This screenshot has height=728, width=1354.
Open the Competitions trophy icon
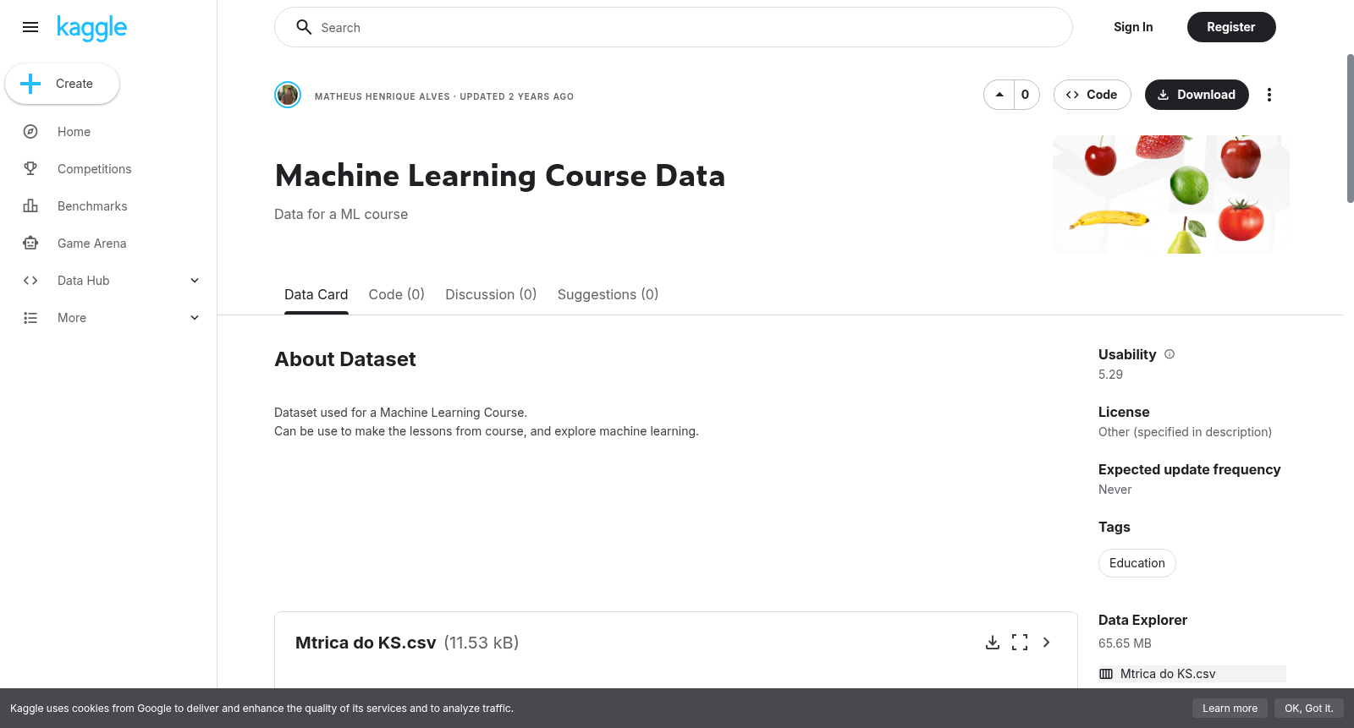point(30,169)
